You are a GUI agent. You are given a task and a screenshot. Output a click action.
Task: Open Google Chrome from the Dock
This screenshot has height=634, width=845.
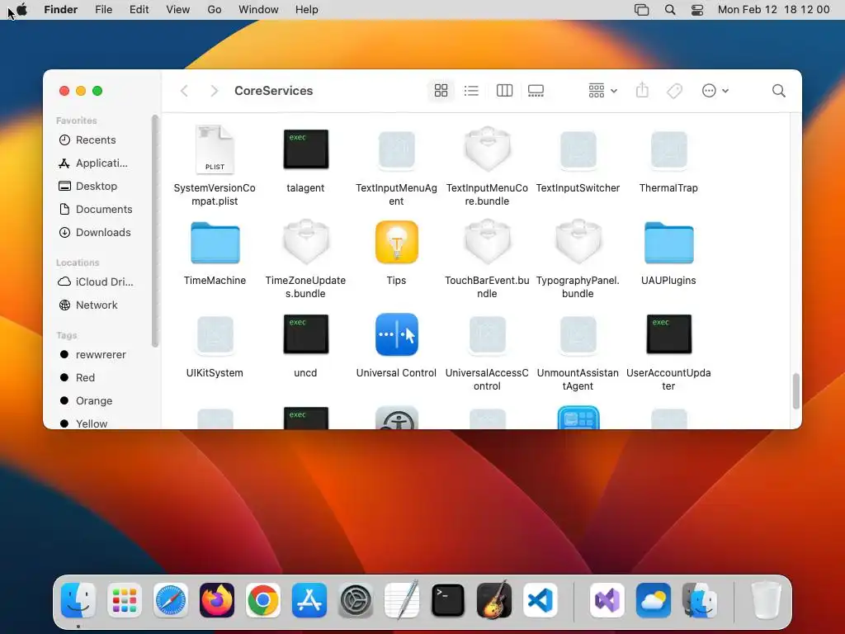(263, 600)
